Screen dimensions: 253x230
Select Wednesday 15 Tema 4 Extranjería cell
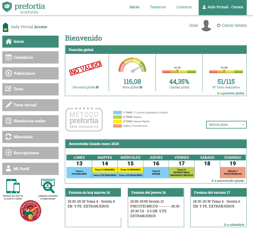pos(130,175)
